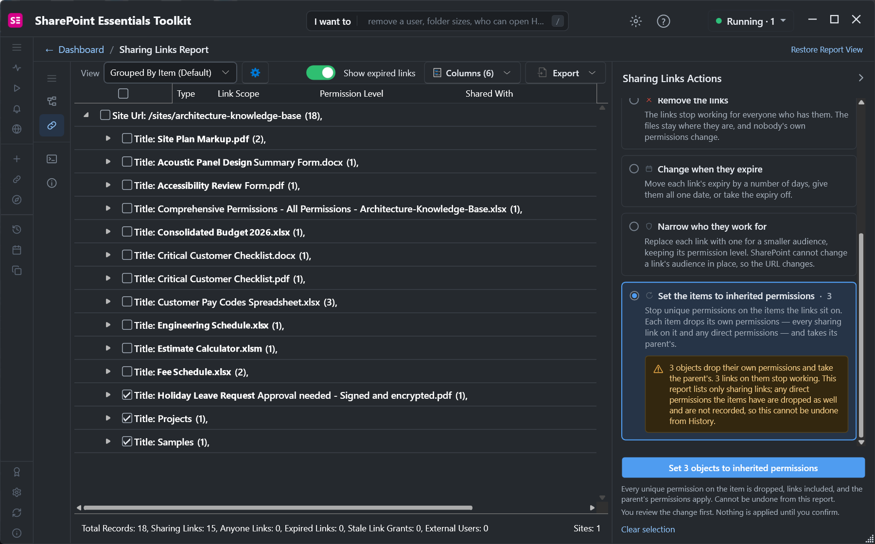Image resolution: width=875 pixels, height=544 pixels.
Task: Click the globe icon in the sidebar
Action: pos(17,129)
